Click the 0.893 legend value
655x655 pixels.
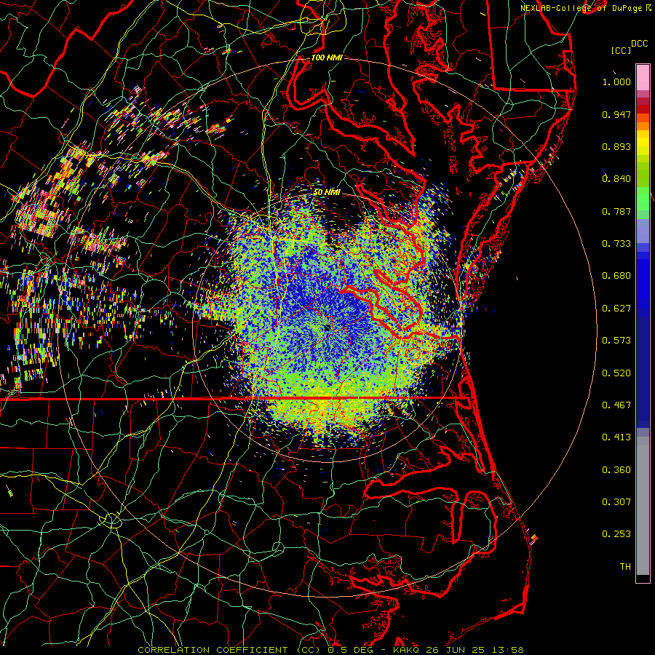point(616,146)
